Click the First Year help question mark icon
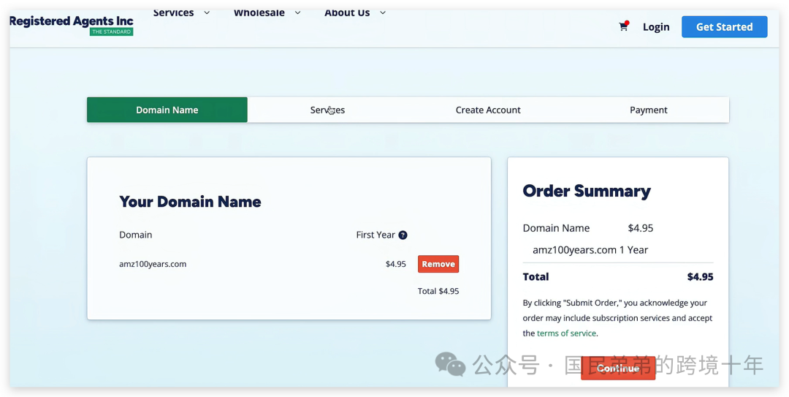789x397 pixels. pyautogui.click(x=403, y=235)
